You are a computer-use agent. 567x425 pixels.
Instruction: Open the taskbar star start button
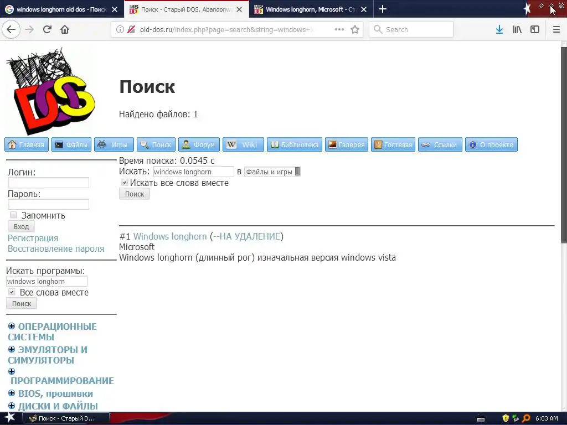9,418
